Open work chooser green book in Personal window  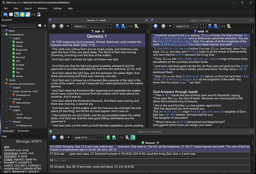point(108,137)
